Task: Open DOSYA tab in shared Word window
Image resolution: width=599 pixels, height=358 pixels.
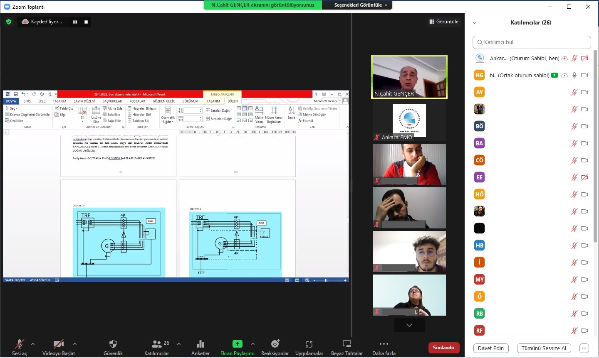Action: click(11, 101)
